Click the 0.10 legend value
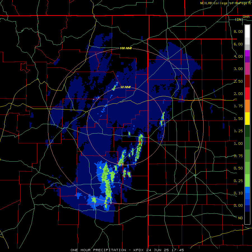The width and height of the screenshot is (252, 252). [x=238, y=193]
